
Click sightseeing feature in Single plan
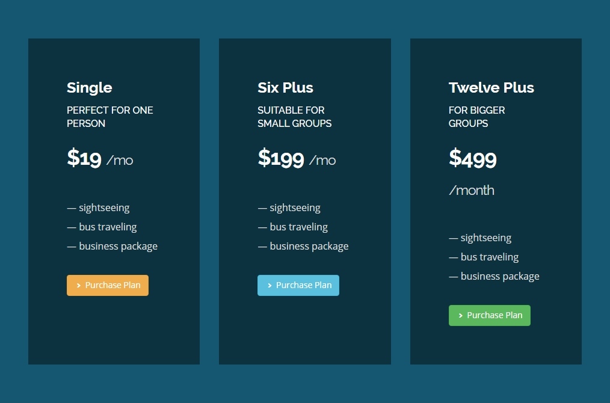pyautogui.click(x=103, y=208)
